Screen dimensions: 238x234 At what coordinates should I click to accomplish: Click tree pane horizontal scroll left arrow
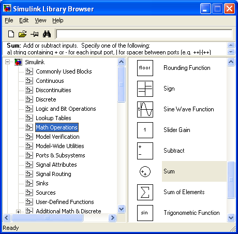pos(7,217)
